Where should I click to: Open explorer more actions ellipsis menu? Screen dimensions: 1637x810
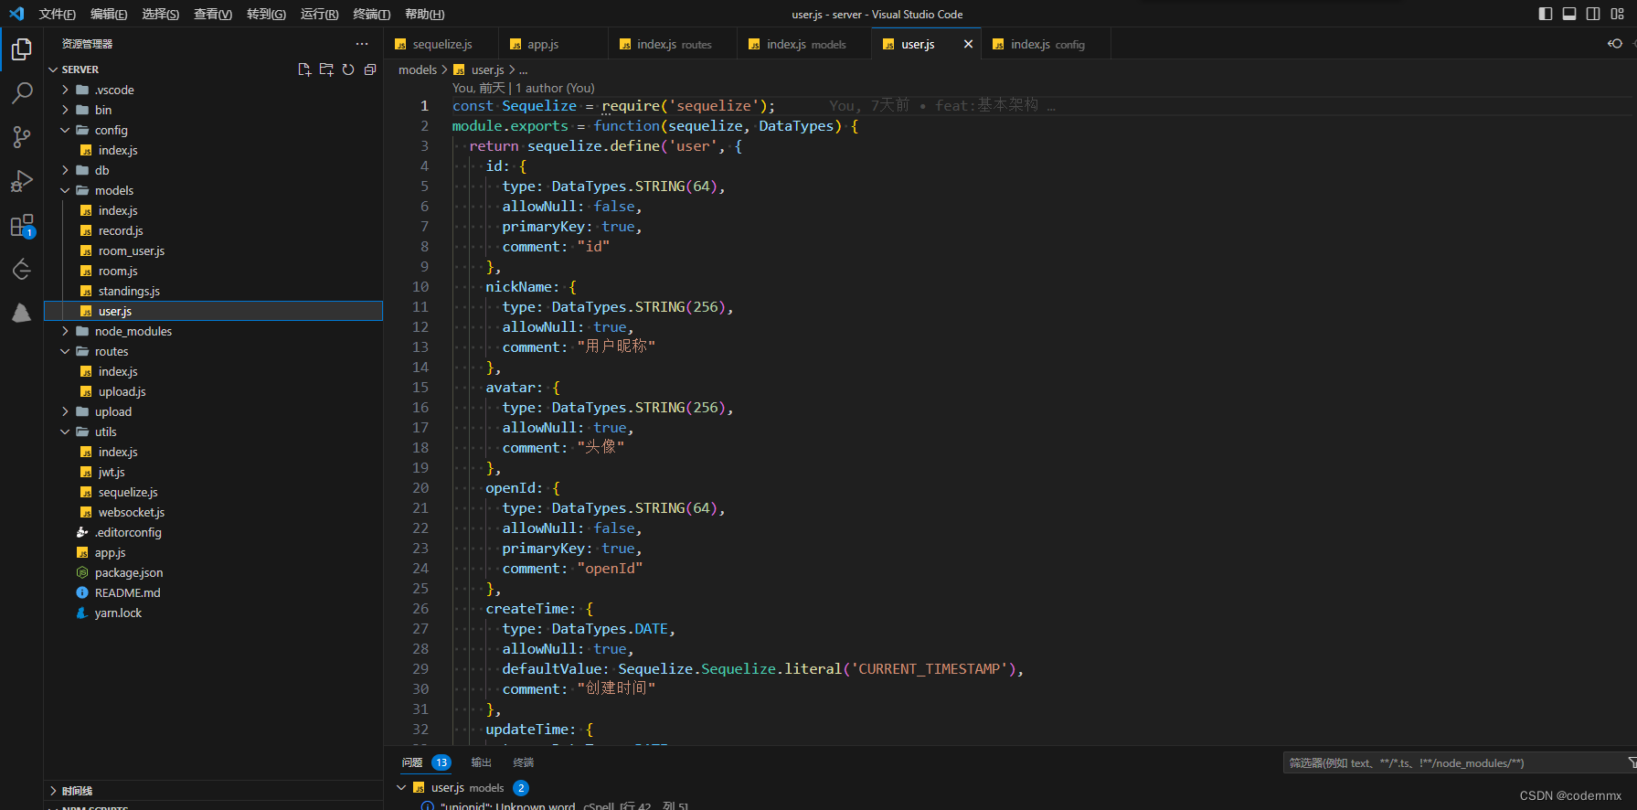[362, 44]
